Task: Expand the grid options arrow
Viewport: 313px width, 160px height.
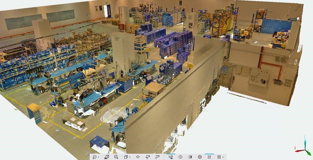Action: tap(223, 157)
